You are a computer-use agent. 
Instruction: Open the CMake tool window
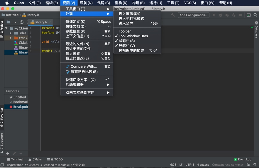[35, 159]
